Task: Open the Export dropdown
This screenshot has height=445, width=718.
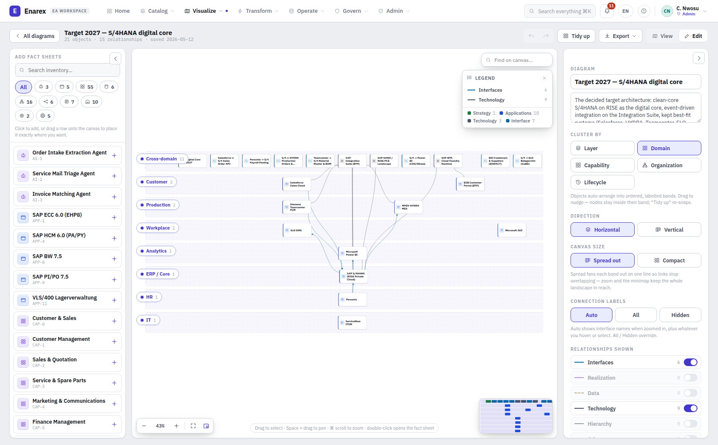Action: pyautogui.click(x=621, y=36)
